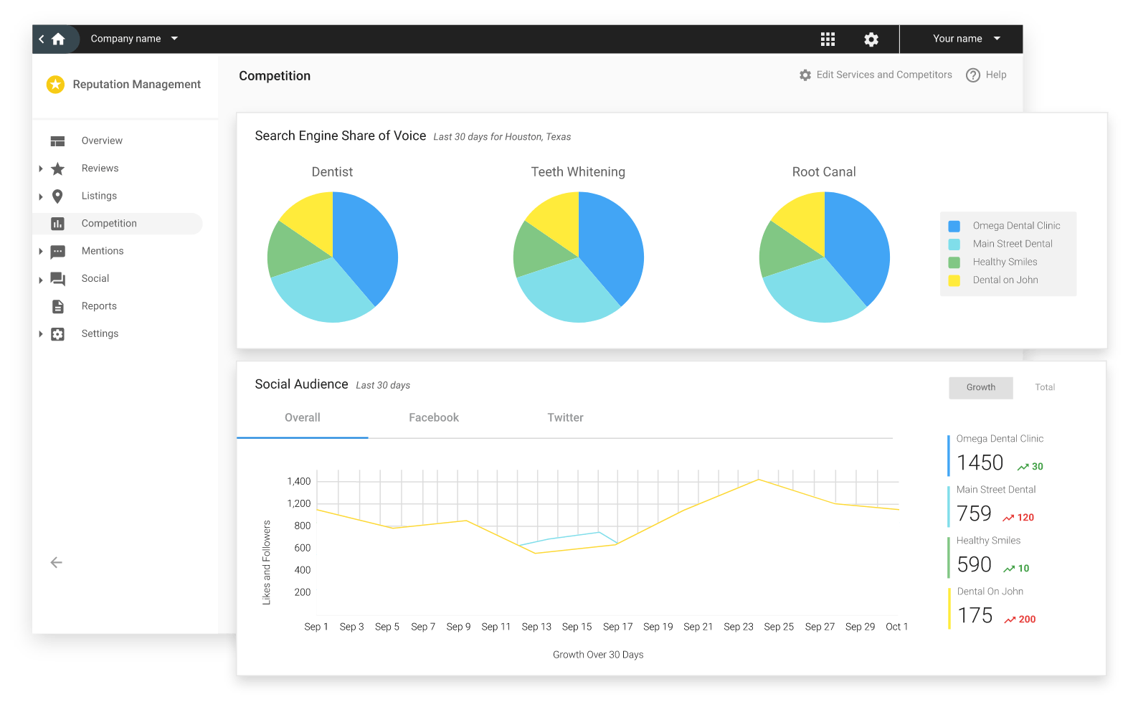
Task: Click the home icon in top bar
Action: 58,39
